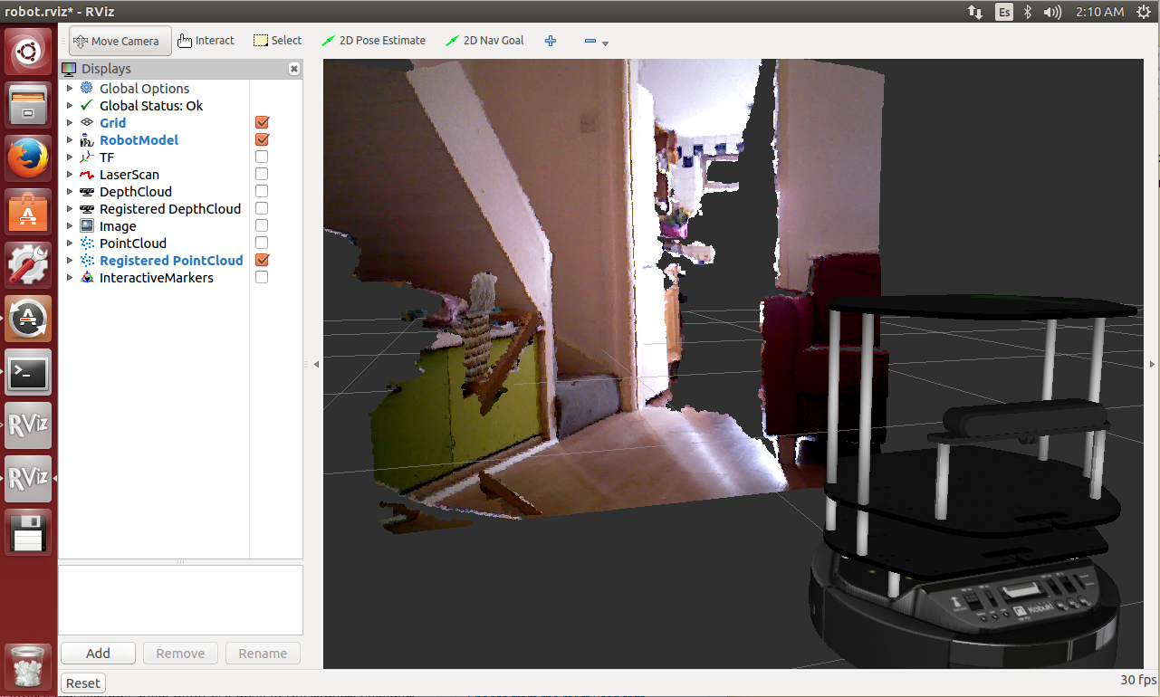Click the blue plus add-tool icon
The image size is (1160, 697).
click(x=551, y=41)
